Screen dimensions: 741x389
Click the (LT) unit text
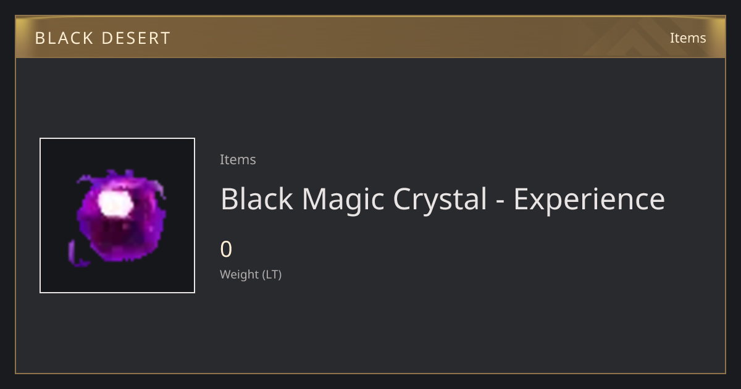272,275
